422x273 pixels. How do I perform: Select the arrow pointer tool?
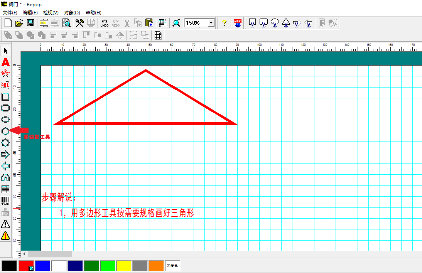[6, 51]
